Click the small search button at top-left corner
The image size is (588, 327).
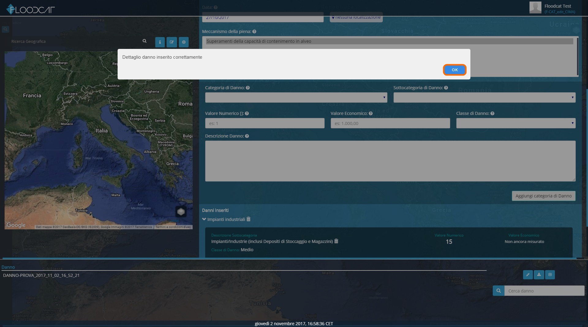(6, 29)
